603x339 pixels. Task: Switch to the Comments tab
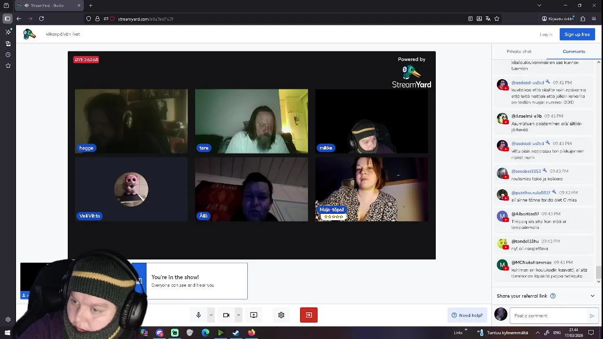pyautogui.click(x=574, y=51)
